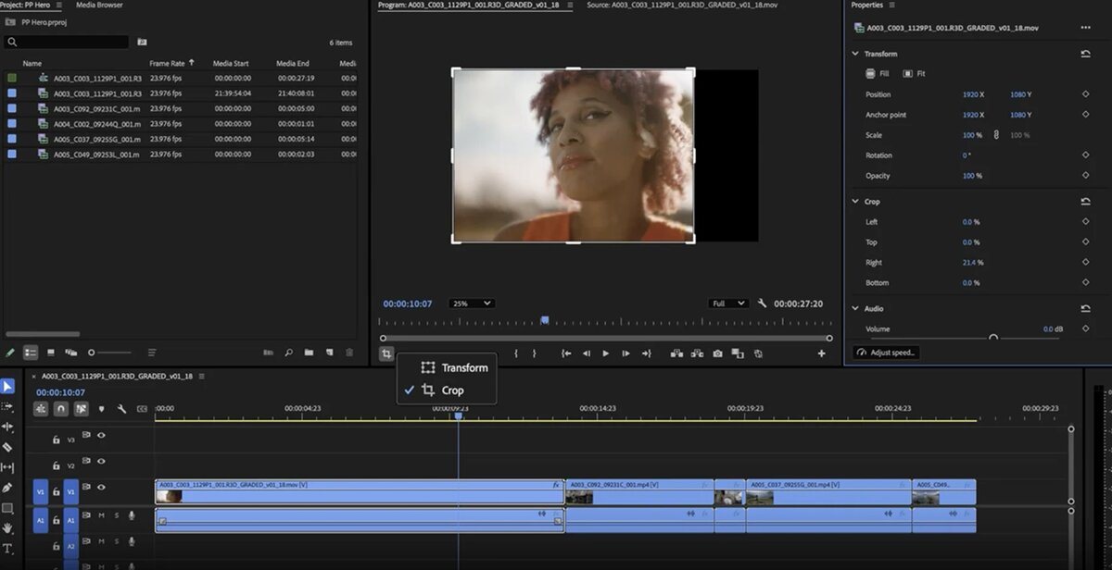This screenshot has width=1112, height=570.
Task: Open the timeline sequence tab menu
Action: [x=201, y=377]
